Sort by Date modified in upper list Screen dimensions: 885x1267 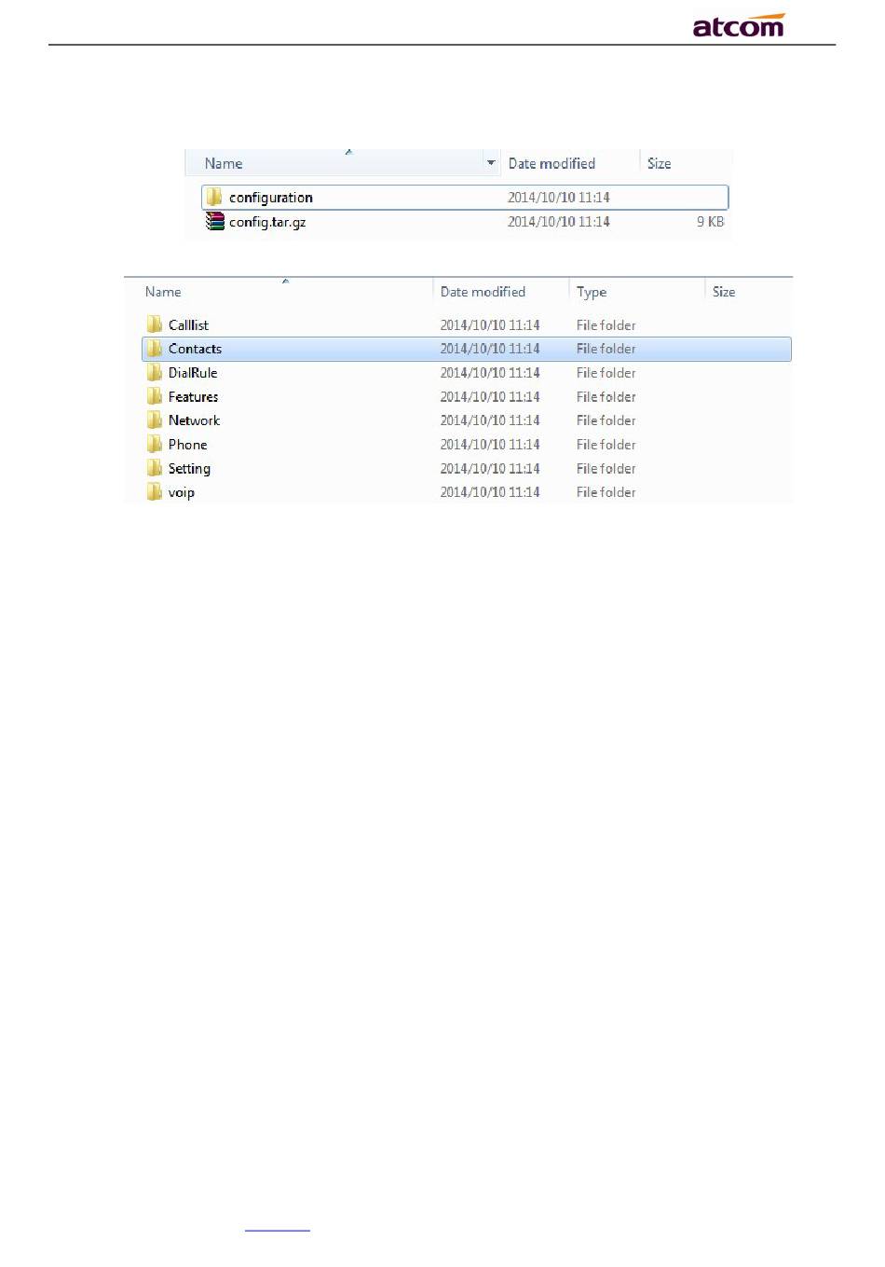tap(551, 163)
